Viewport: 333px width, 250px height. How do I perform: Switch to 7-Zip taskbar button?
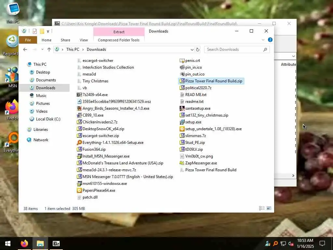pyautogui.click(x=56, y=243)
